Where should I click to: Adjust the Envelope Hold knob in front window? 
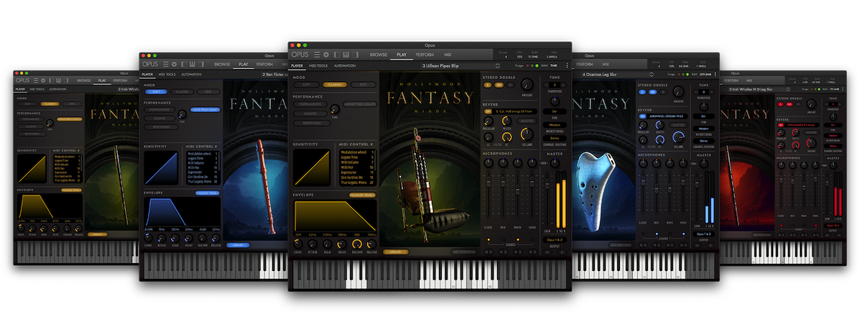[x=327, y=244]
